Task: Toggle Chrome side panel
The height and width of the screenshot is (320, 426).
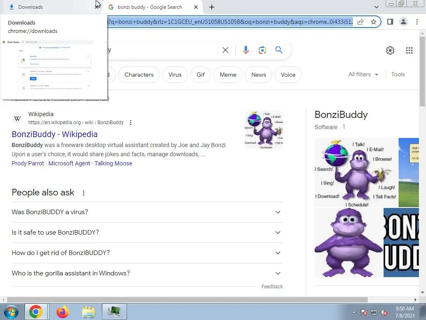Action: coord(390,22)
